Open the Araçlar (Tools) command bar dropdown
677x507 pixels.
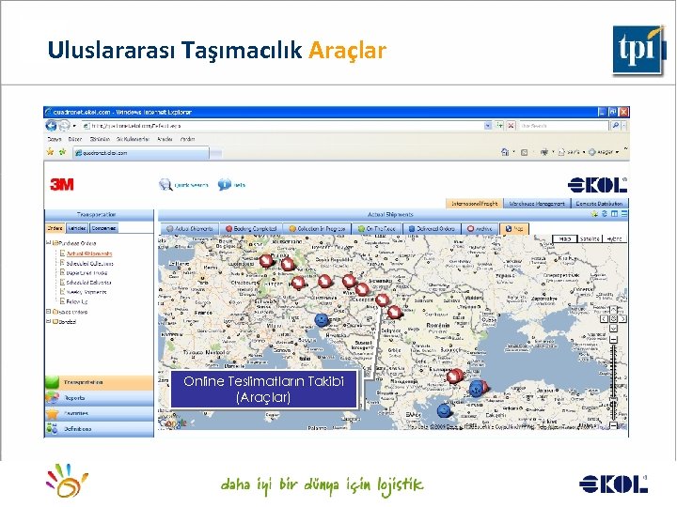[x=604, y=152]
